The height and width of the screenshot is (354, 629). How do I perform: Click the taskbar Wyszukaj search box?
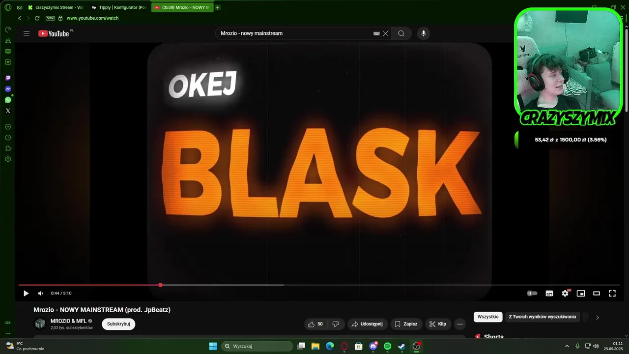[x=257, y=346]
